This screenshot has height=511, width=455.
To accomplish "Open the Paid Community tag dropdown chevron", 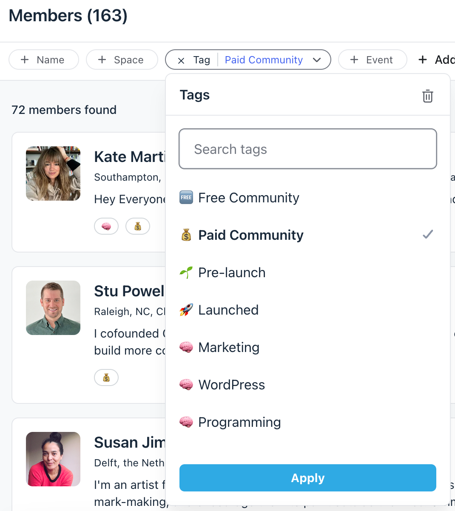I will coord(317,60).
